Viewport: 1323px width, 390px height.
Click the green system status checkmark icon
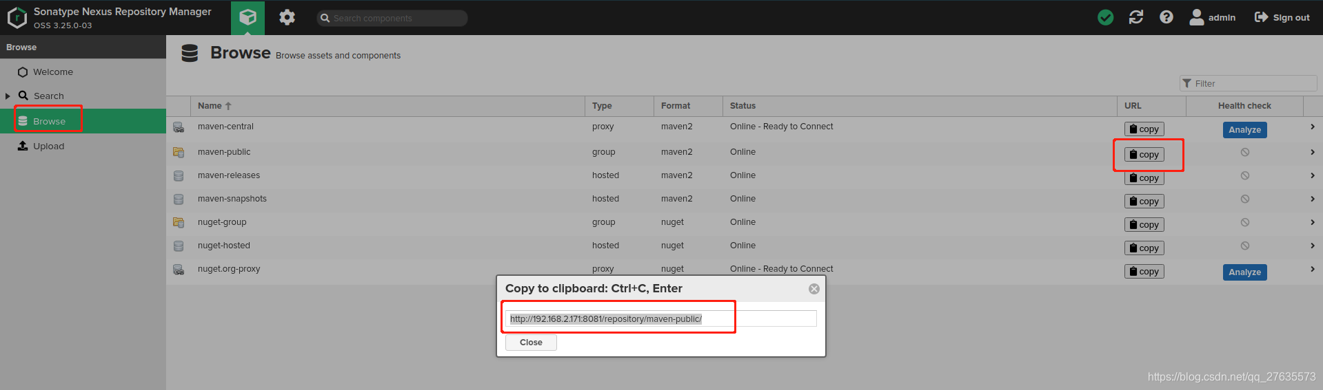coord(1105,17)
